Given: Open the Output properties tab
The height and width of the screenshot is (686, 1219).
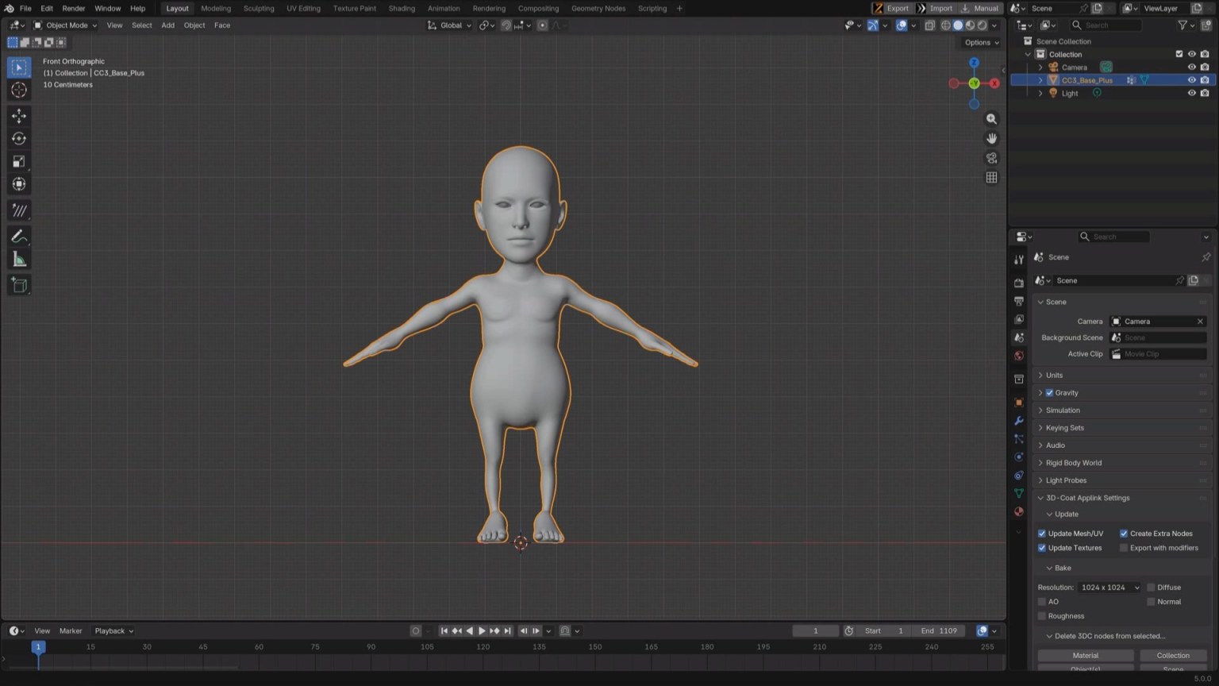Looking at the screenshot, I should [1019, 301].
